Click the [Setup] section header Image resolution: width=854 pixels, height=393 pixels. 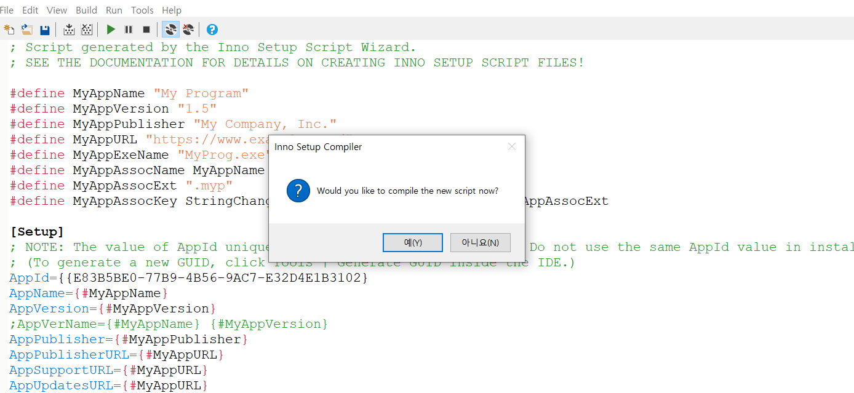[38, 232]
